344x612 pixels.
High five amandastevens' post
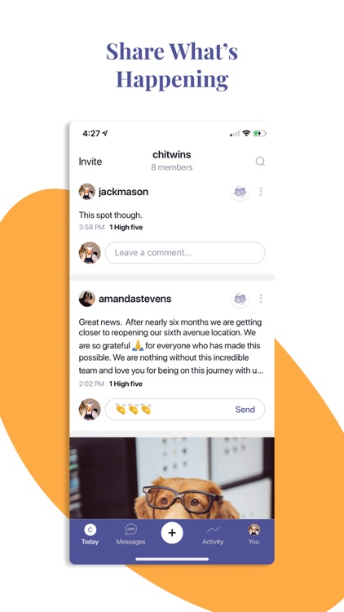(x=240, y=299)
